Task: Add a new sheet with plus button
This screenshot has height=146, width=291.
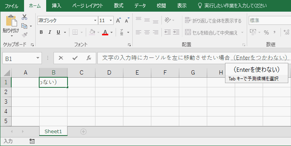Action: click(x=83, y=132)
